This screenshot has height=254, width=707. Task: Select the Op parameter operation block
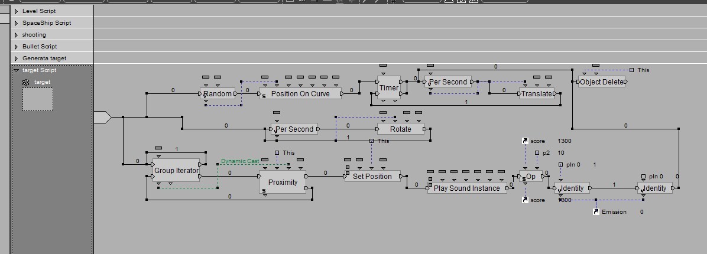[x=531, y=176]
